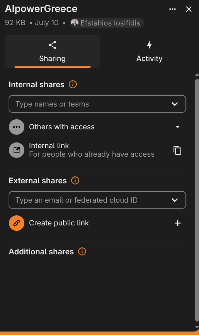Show info about External shares

pos(75,181)
